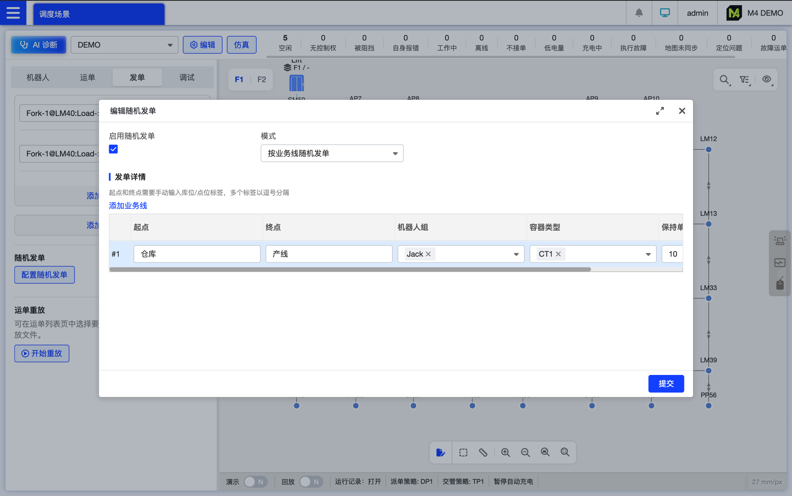The image size is (792, 496).
Task: Expand the 容器类型 CT1 dropdown
Action: (x=648, y=254)
